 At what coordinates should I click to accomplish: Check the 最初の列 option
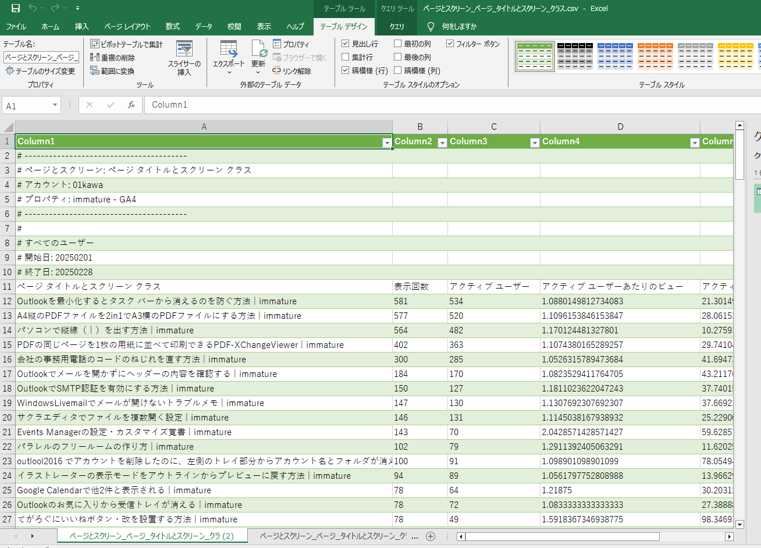tap(398, 44)
